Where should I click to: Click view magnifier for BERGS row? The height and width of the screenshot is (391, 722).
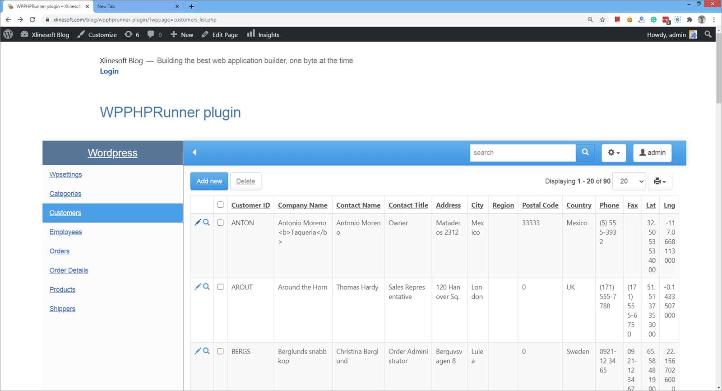pyautogui.click(x=206, y=351)
